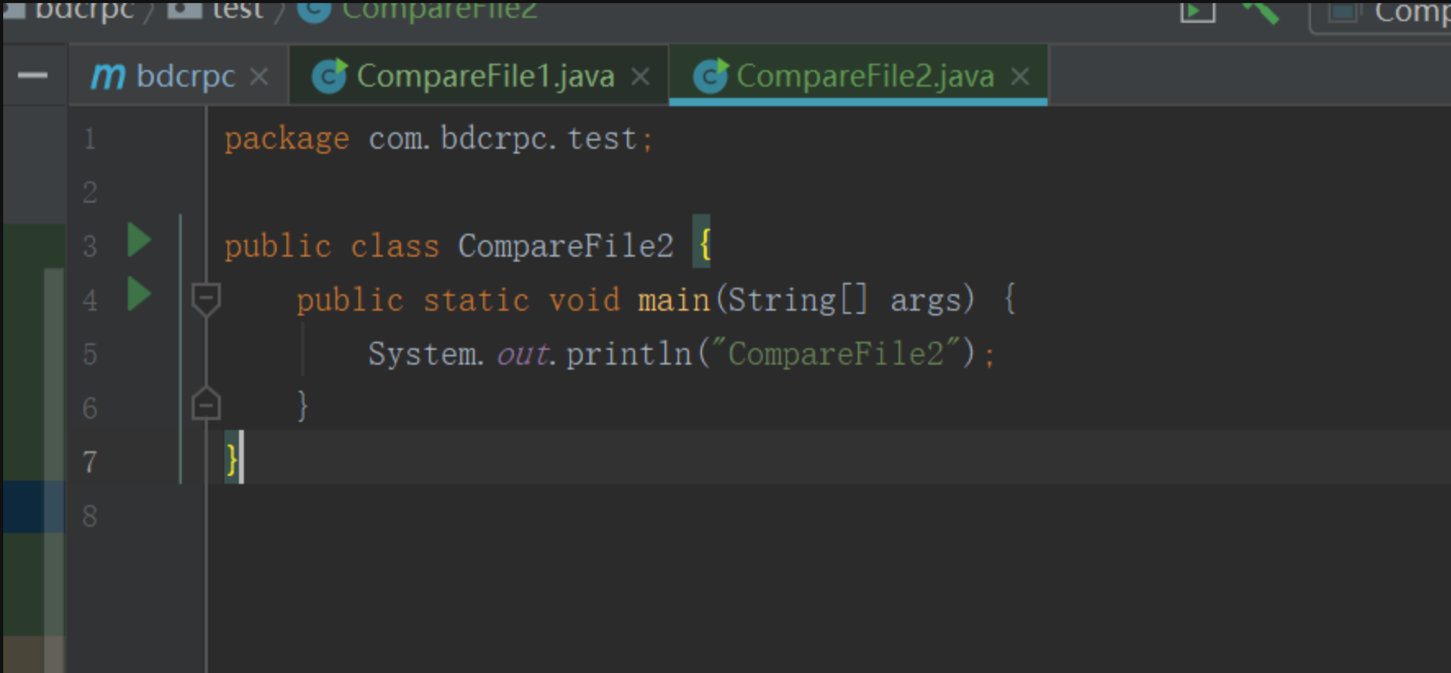
Task: Click closing brace on line 7
Action: click(x=232, y=460)
